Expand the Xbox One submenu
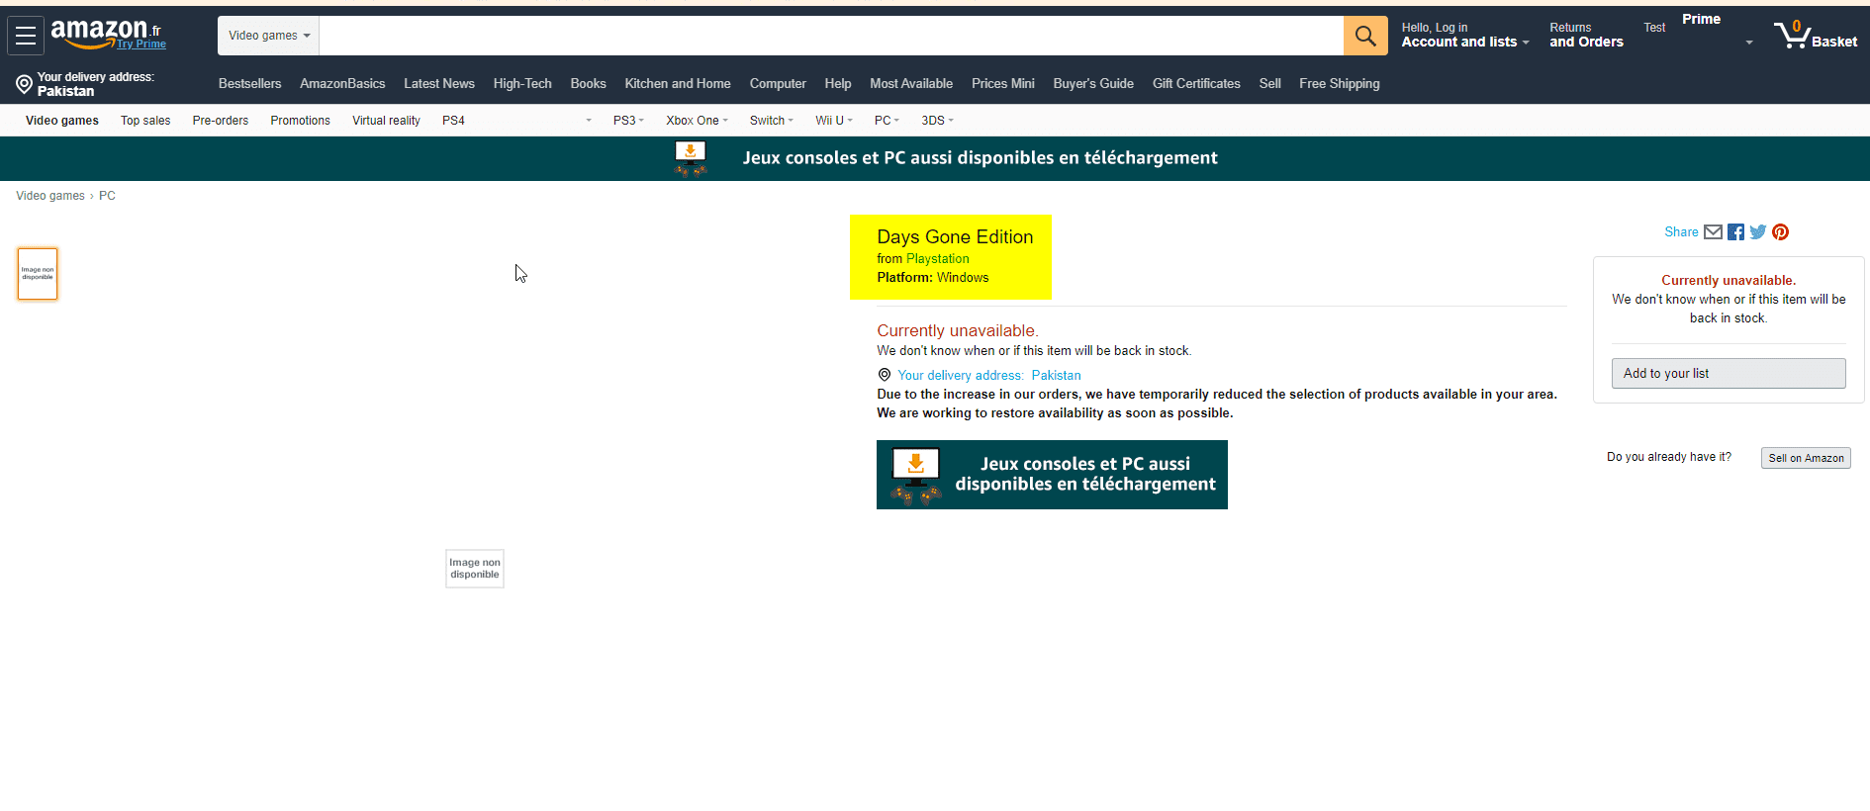This screenshot has height=811, width=1870. coord(697,121)
